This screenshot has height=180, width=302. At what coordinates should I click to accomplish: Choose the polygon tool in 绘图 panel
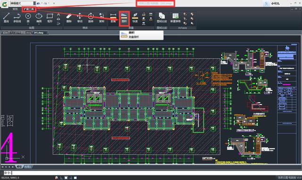pyautogui.click(x=59, y=19)
